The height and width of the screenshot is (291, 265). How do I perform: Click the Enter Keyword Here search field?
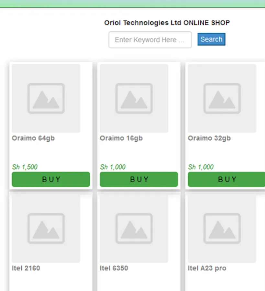[150, 40]
